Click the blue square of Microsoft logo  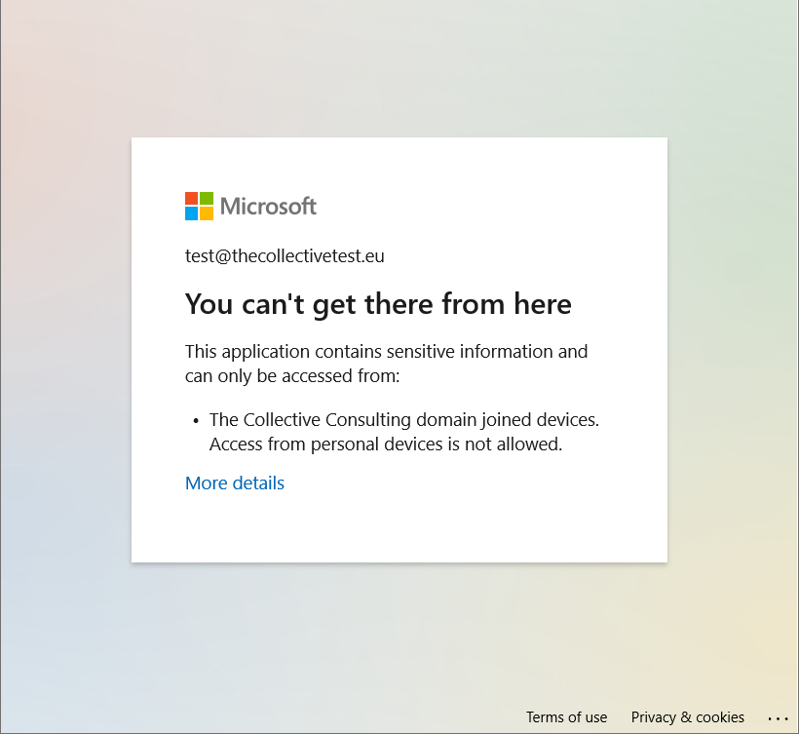coord(192,213)
